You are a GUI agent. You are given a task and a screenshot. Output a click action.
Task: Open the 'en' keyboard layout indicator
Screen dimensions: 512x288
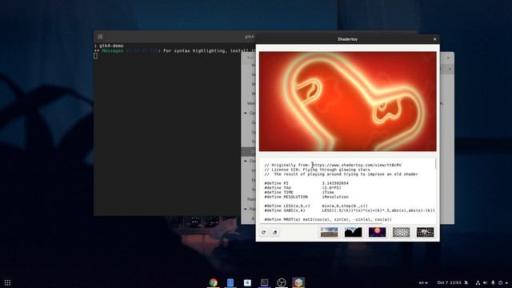pyautogui.click(x=423, y=282)
